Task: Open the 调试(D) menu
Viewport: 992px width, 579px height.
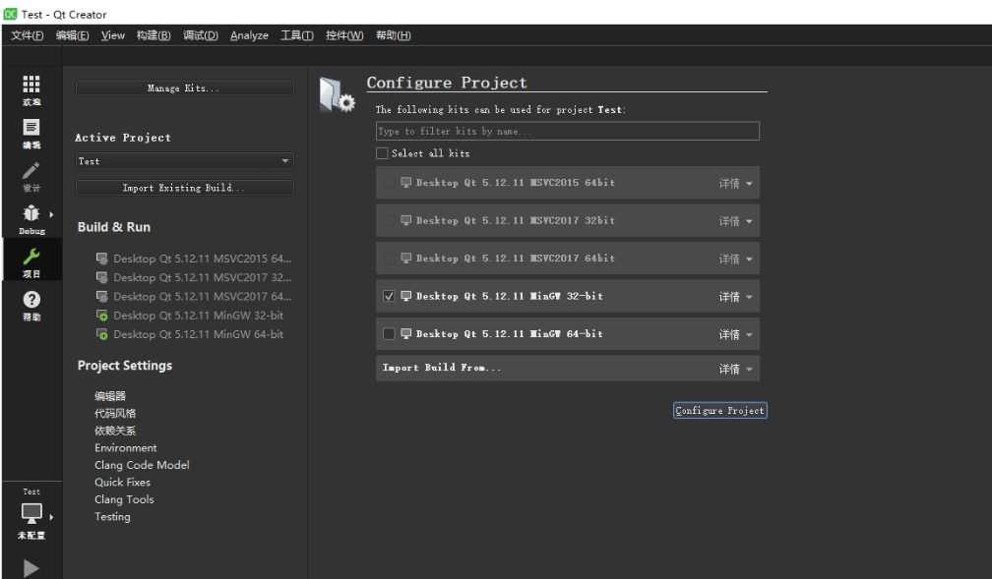Action: (x=201, y=35)
